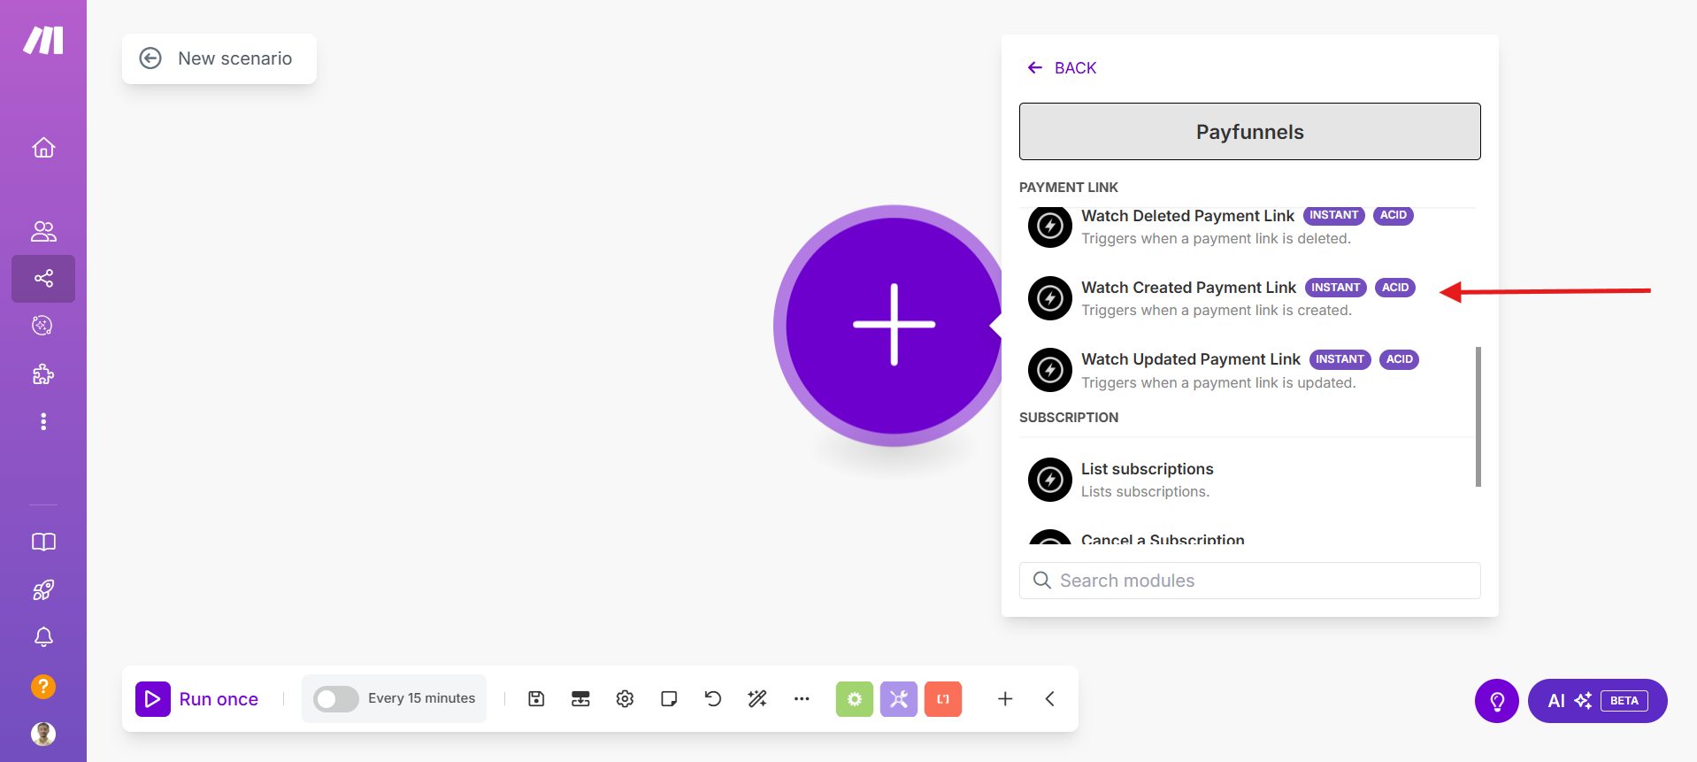Open the purple Tools wrench button
This screenshot has height=762, width=1697.
click(899, 699)
